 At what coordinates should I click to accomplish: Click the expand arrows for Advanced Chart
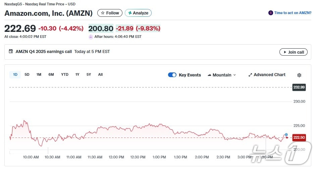(250, 75)
